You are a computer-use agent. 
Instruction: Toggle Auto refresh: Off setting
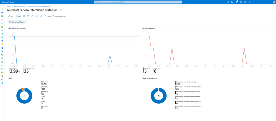point(59,16)
